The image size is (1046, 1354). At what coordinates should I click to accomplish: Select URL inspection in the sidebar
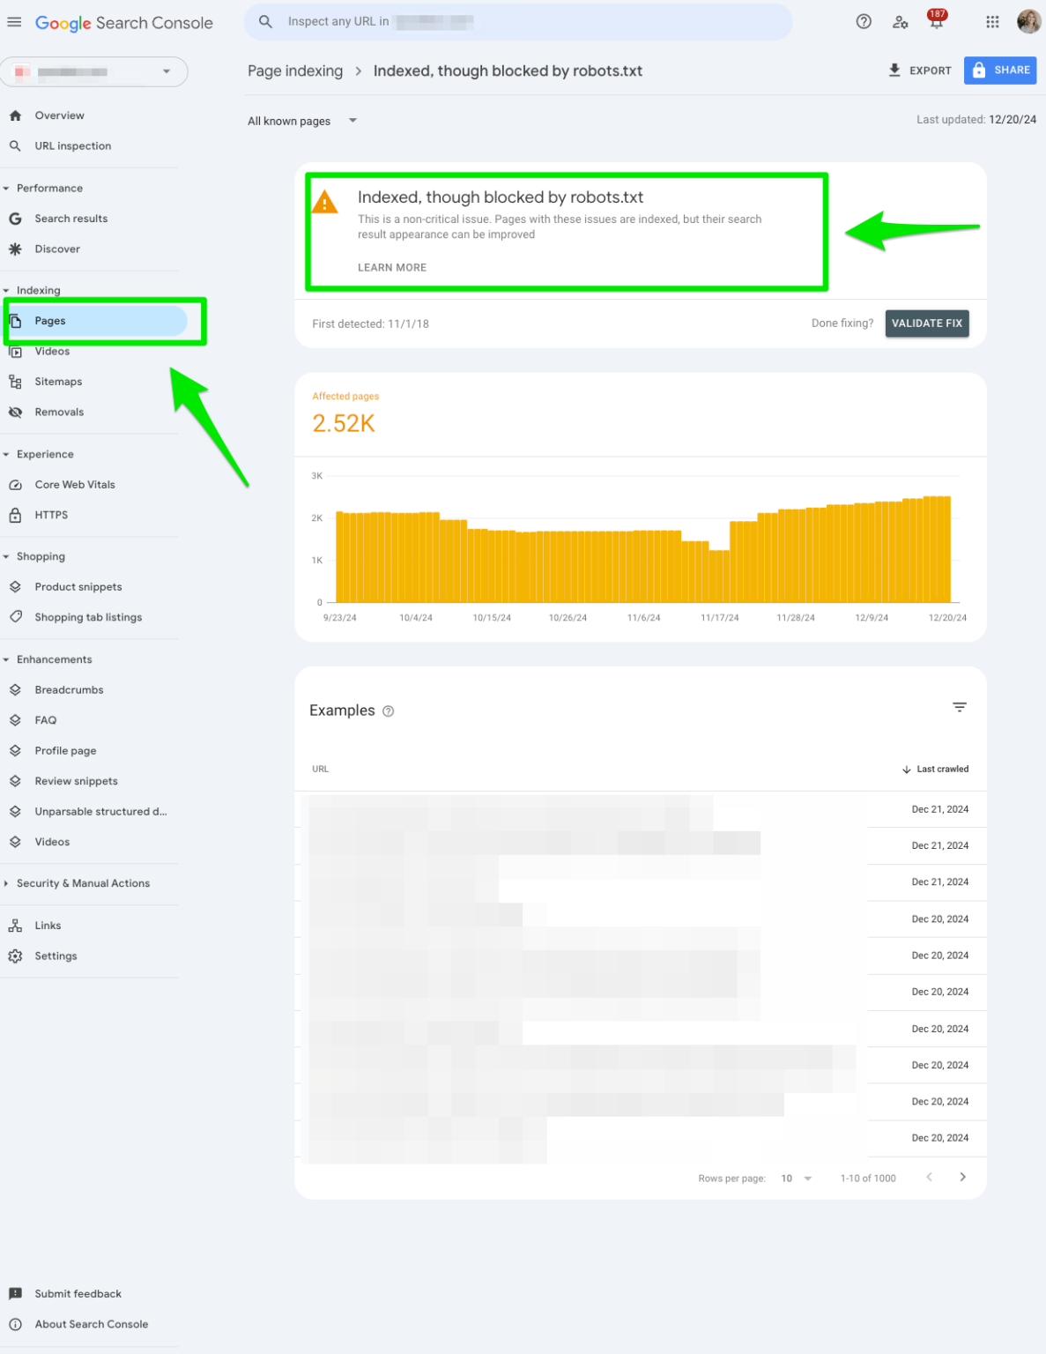click(x=72, y=145)
